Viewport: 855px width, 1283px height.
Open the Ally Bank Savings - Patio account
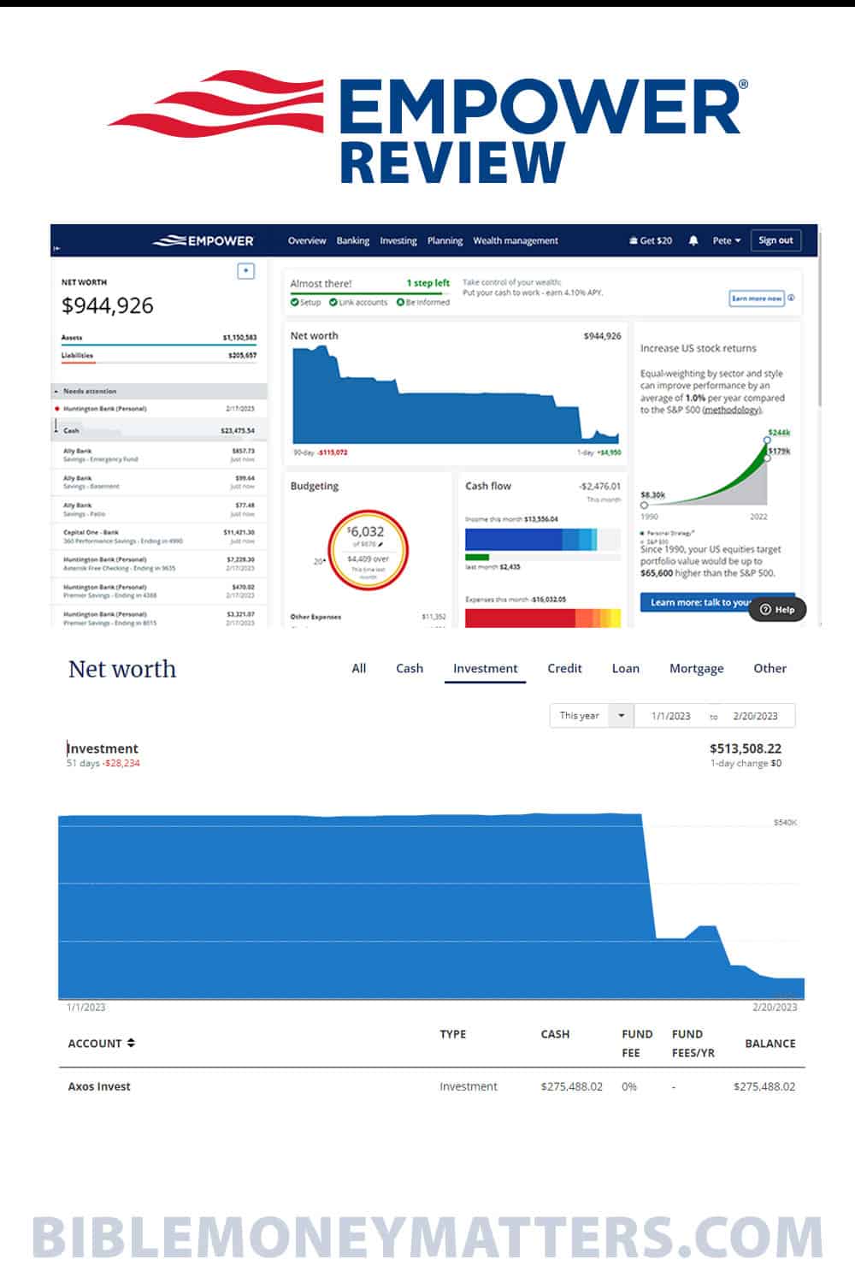(x=159, y=510)
